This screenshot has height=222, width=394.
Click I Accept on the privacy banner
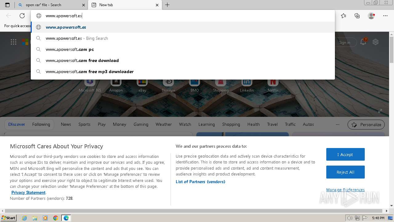pyautogui.click(x=345, y=154)
